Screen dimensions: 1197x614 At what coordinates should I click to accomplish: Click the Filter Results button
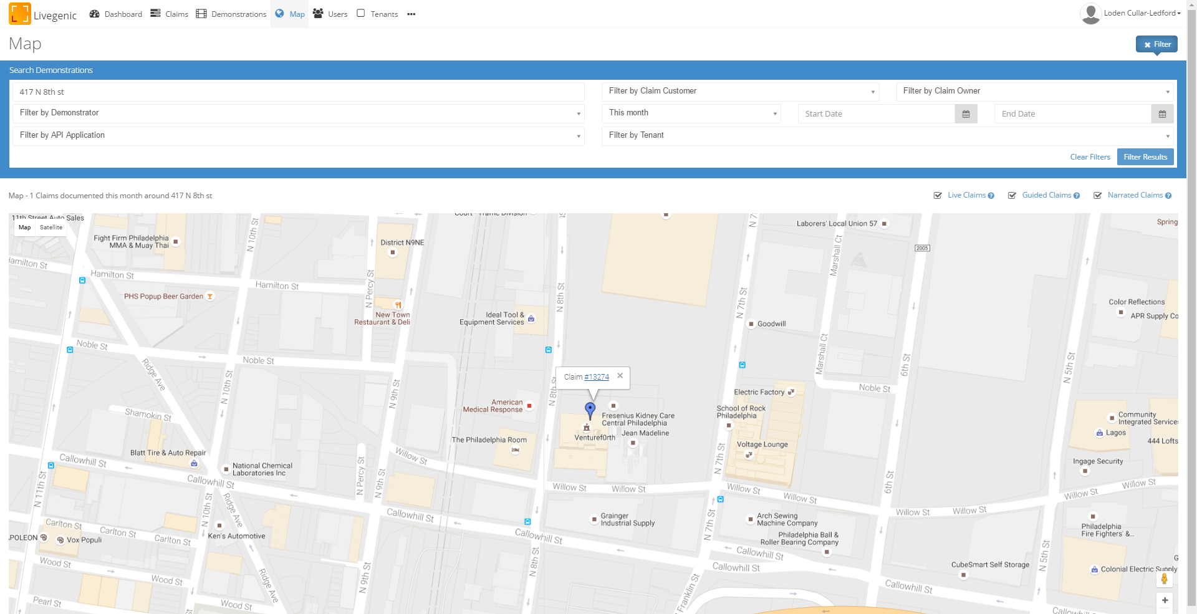(x=1145, y=157)
